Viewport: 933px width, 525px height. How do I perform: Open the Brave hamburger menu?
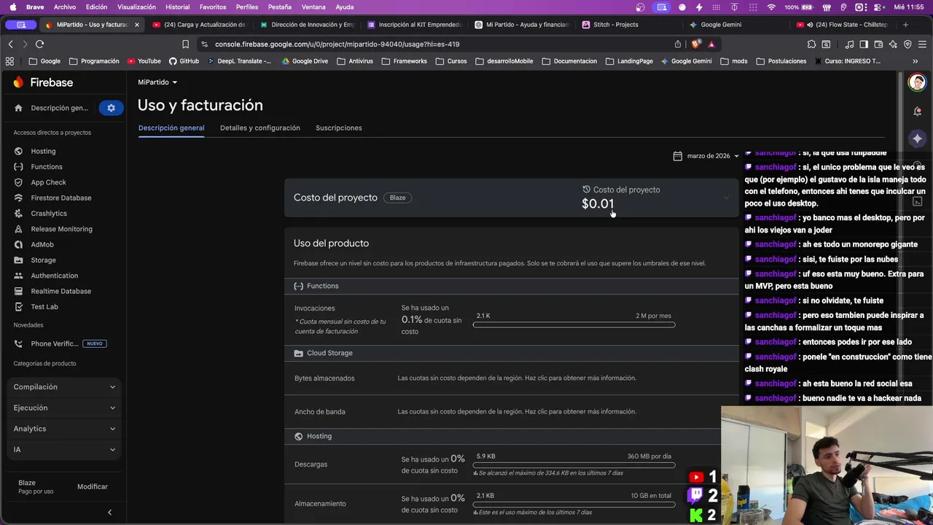point(922,44)
